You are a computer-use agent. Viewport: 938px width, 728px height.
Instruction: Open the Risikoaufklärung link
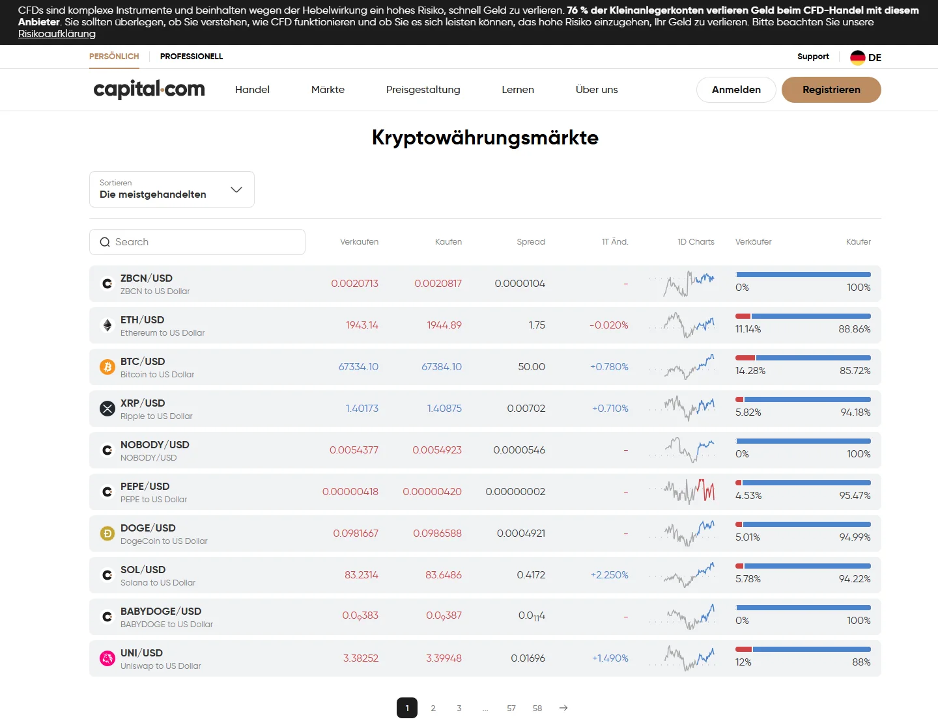click(x=57, y=34)
